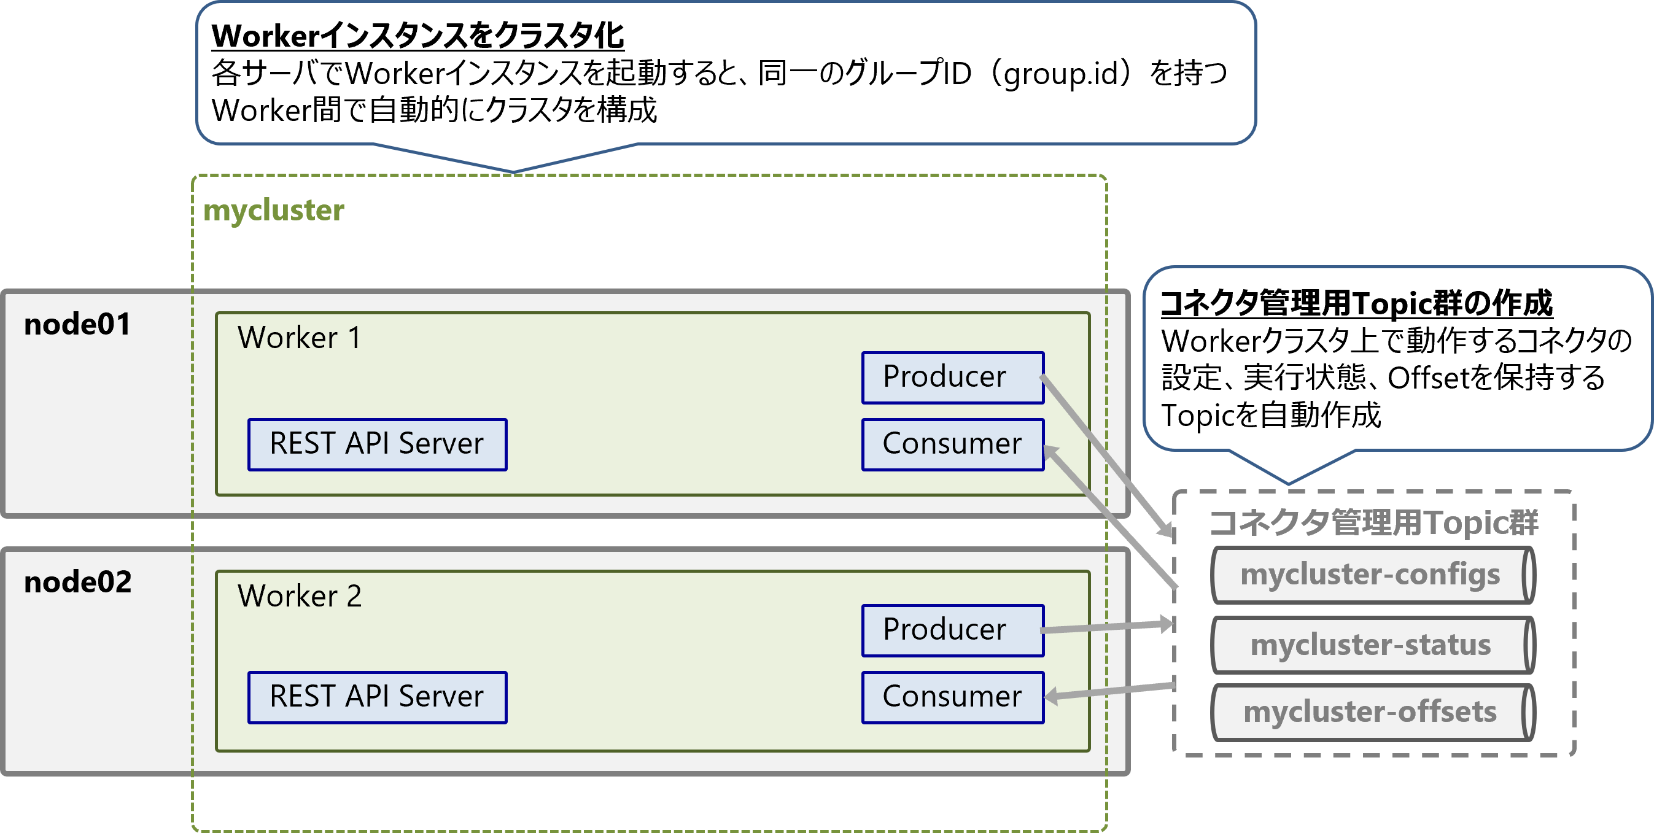
Task: Select Worker 2 REST API Server box
Action: pyautogui.click(x=377, y=697)
